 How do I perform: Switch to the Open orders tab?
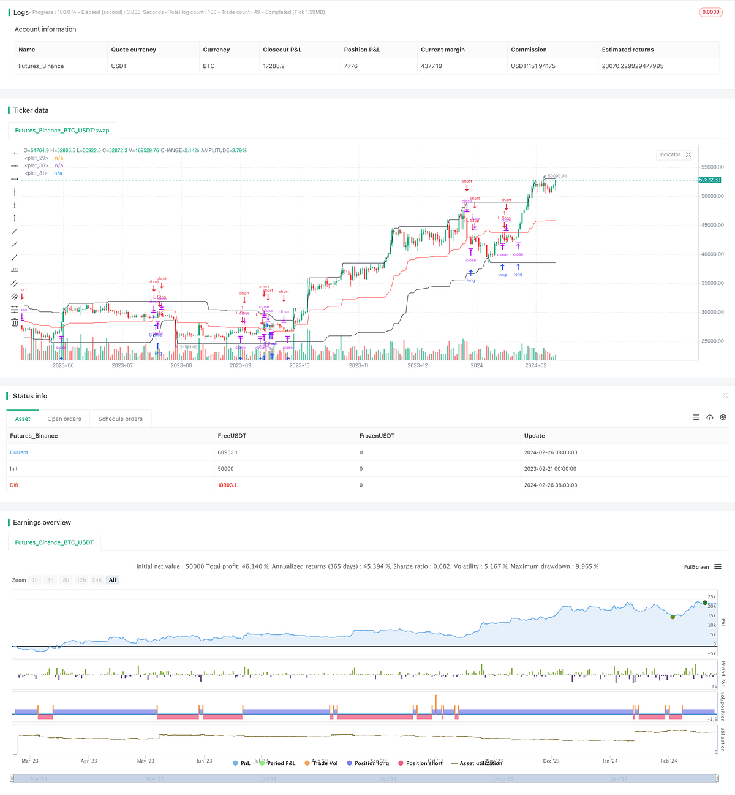click(64, 419)
